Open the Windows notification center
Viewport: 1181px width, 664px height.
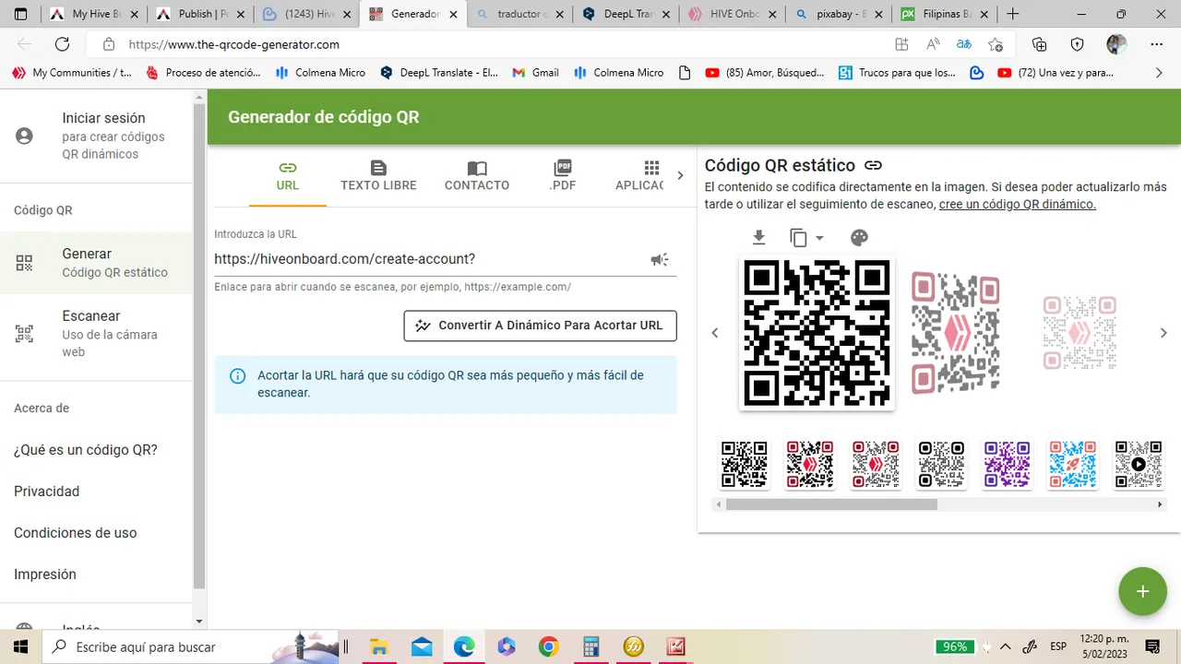[1152, 646]
